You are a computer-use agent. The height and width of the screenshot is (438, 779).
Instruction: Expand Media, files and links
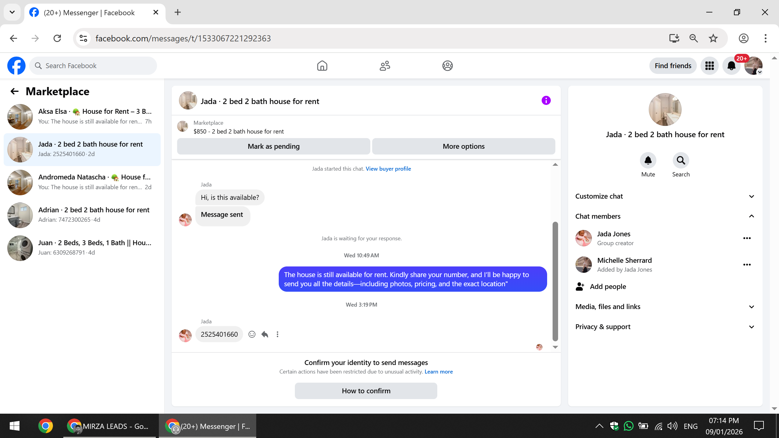tap(665, 307)
